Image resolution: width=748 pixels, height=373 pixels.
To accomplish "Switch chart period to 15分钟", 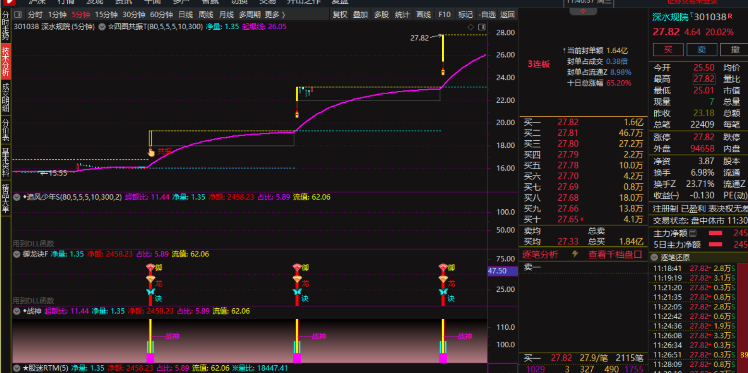I will coord(106,14).
